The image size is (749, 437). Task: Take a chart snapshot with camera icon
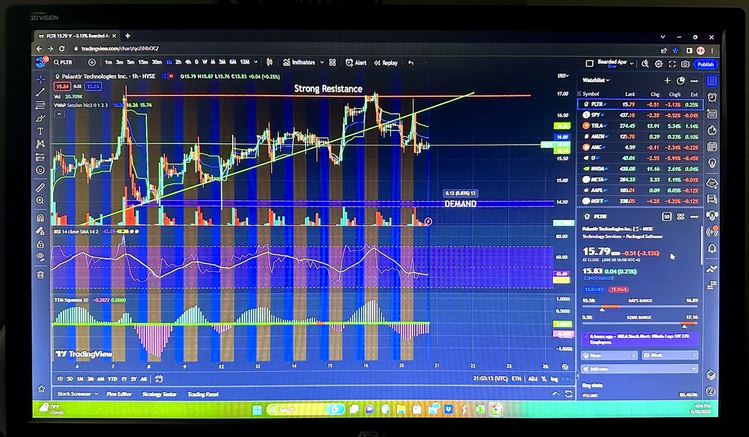point(685,64)
